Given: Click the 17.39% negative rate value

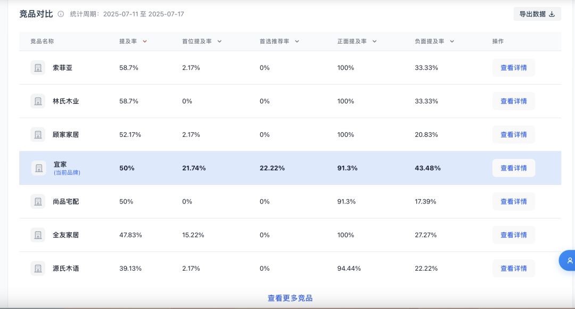Looking at the screenshot, I should click(x=425, y=201).
